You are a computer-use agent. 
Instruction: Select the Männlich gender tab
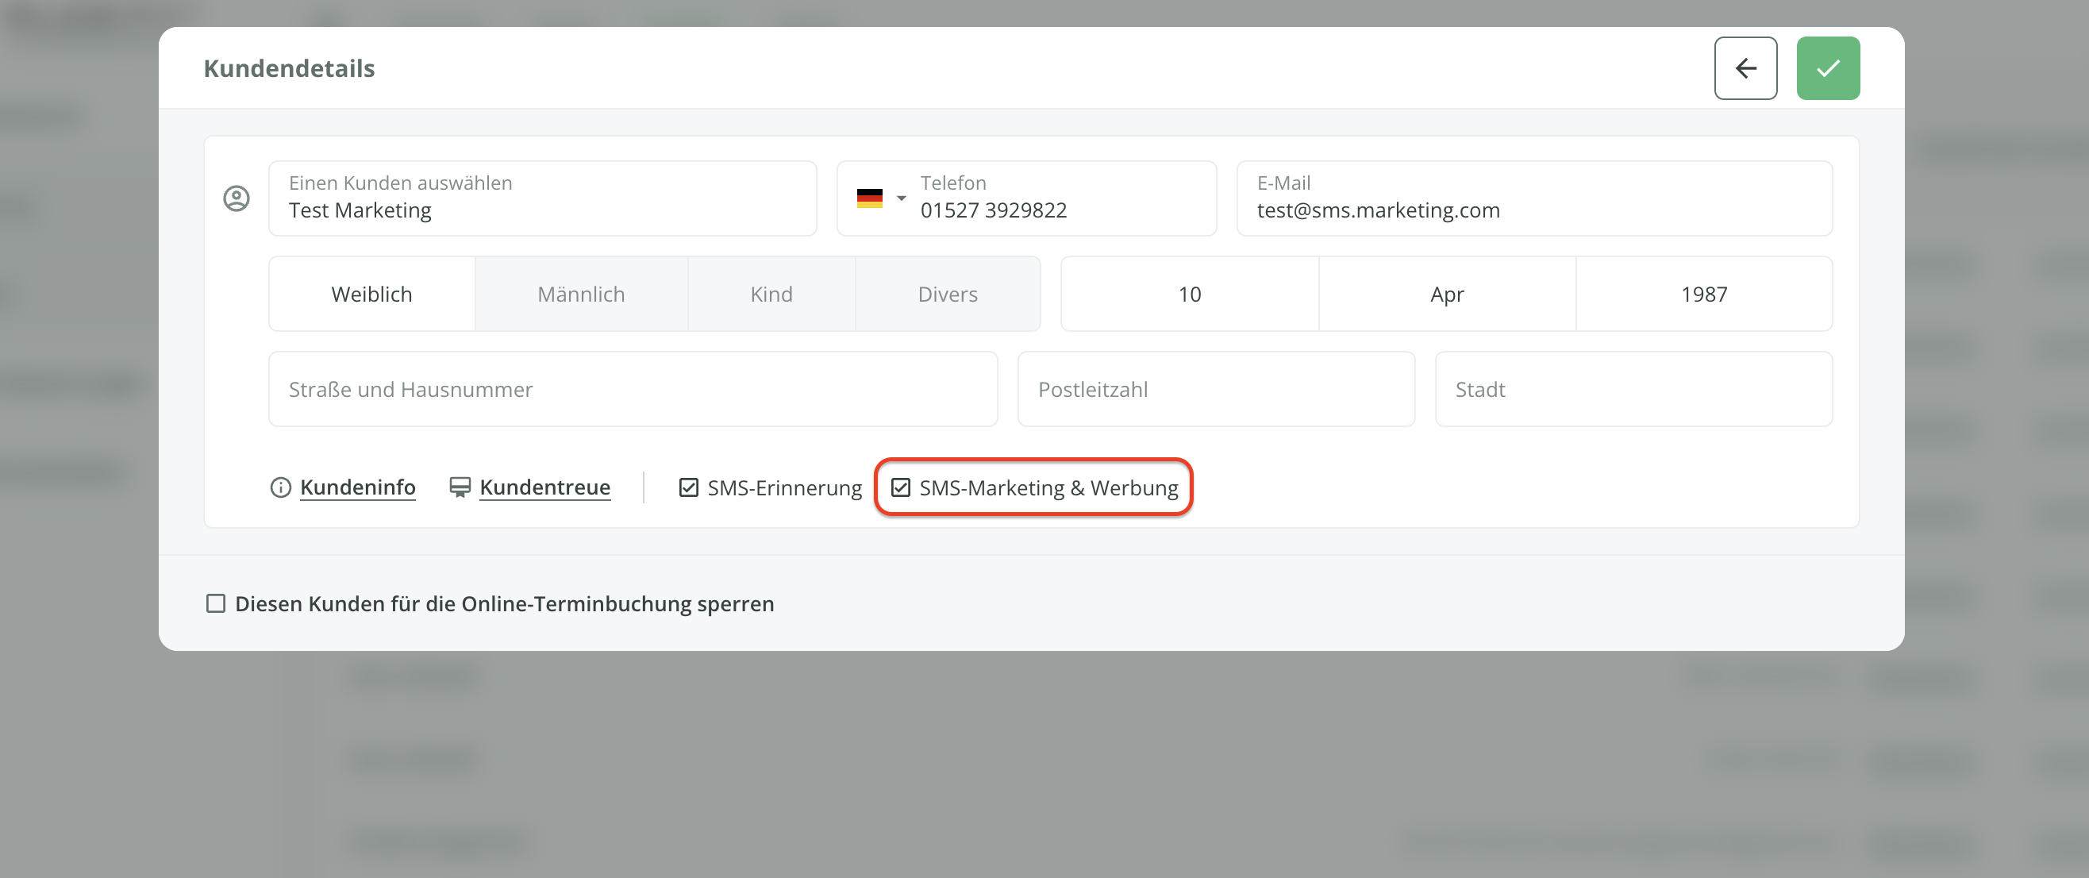click(x=581, y=294)
